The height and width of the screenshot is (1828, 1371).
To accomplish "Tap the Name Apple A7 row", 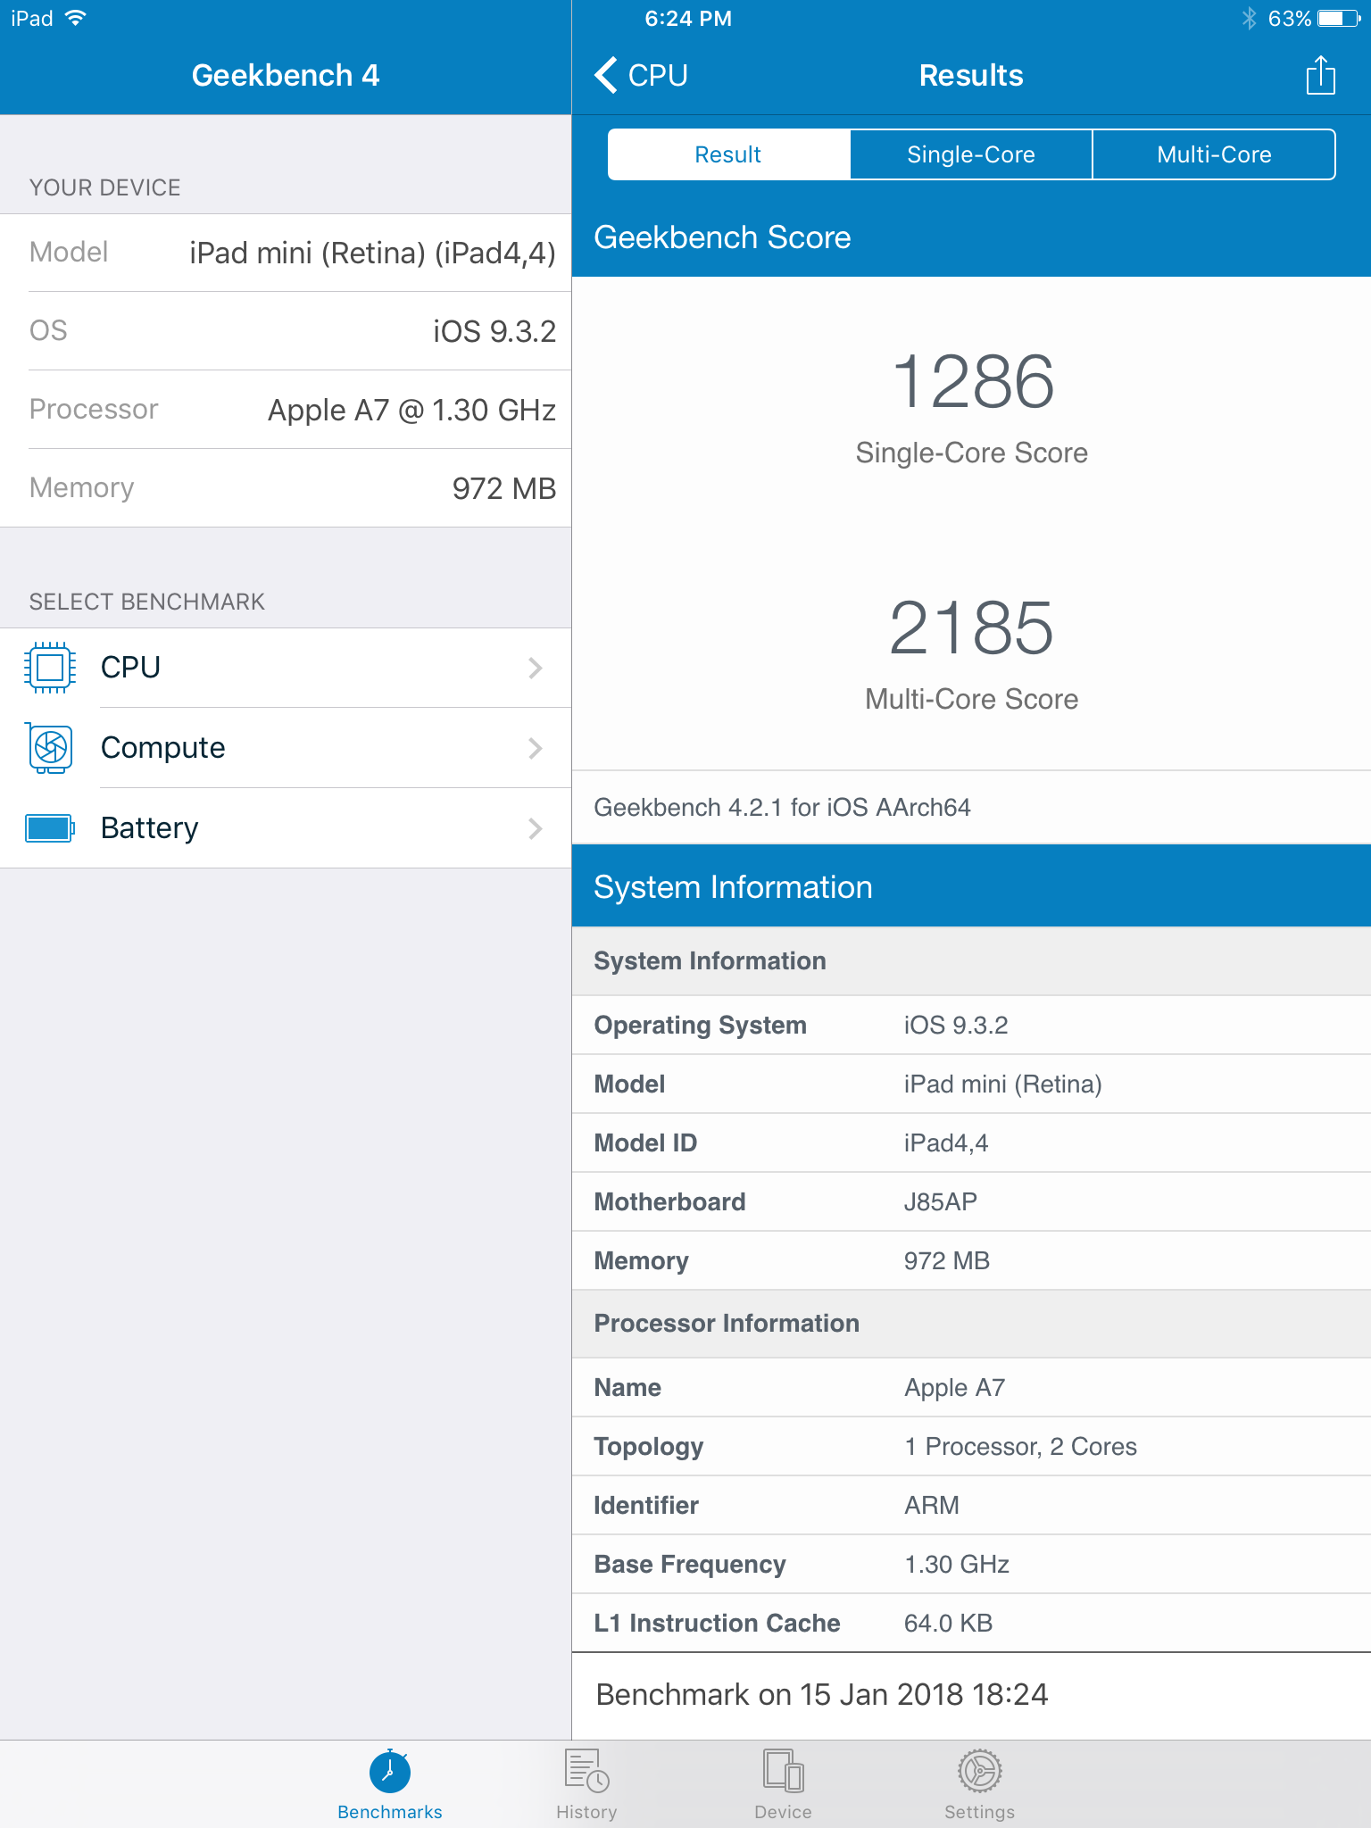I will pyautogui.click(x=971, y=1387).
